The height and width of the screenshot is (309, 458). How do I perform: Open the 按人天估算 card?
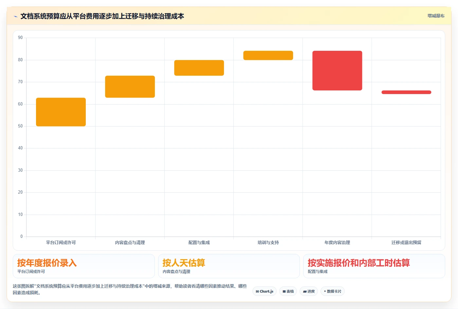click(229, 266)
